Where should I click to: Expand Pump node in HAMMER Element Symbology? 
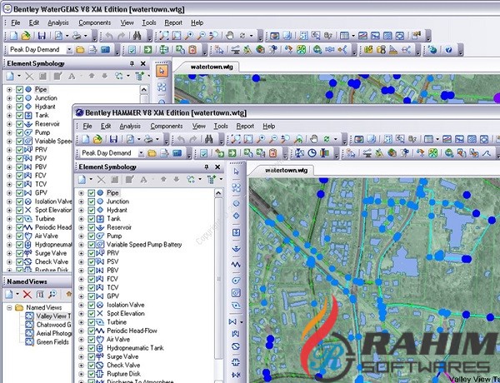point(82,236)
